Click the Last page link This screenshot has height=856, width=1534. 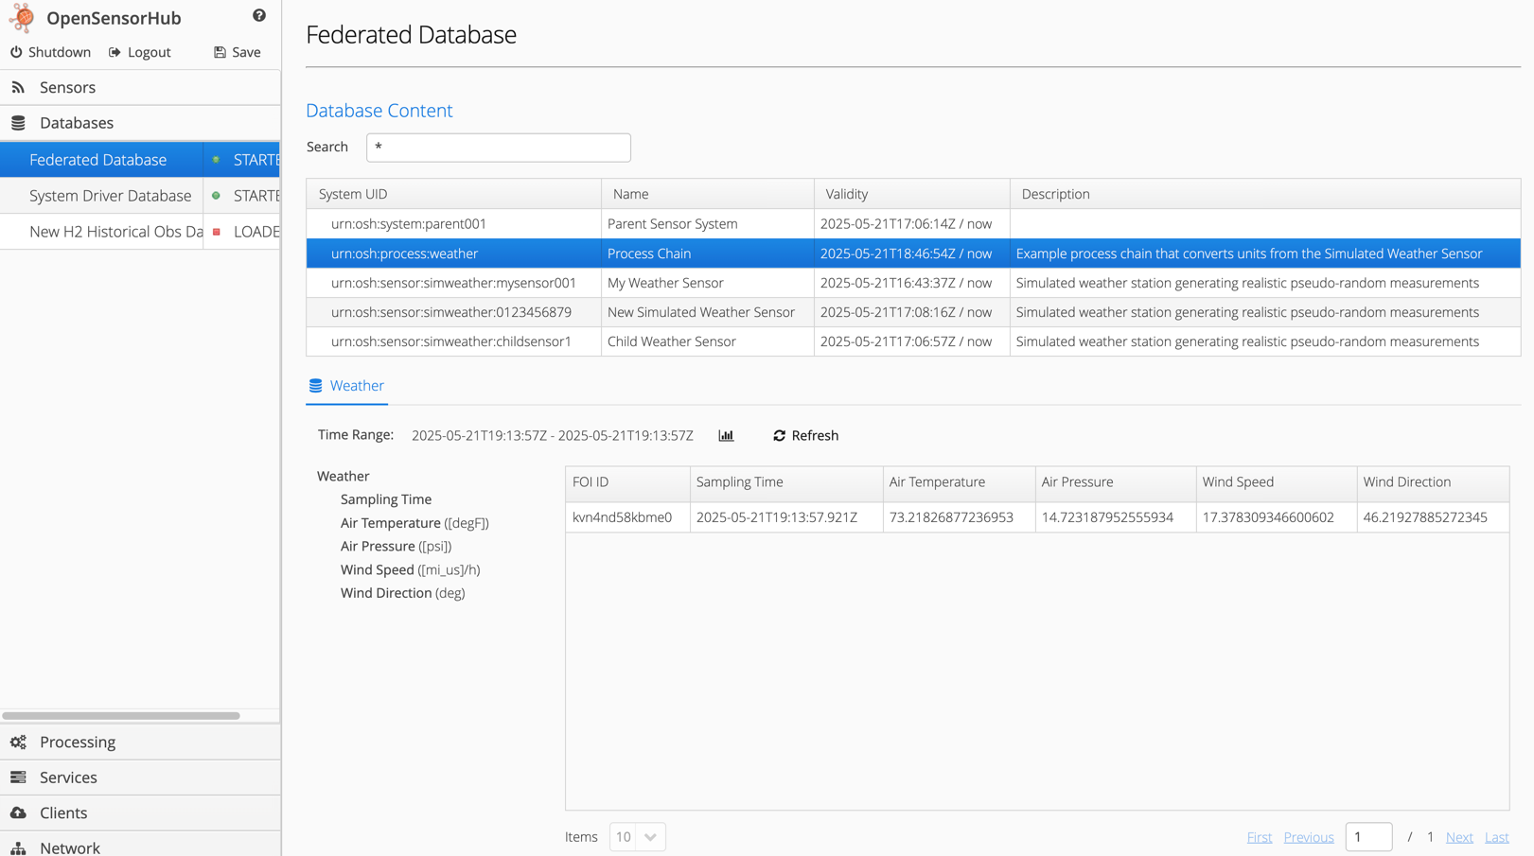(x=1496, y=837)
